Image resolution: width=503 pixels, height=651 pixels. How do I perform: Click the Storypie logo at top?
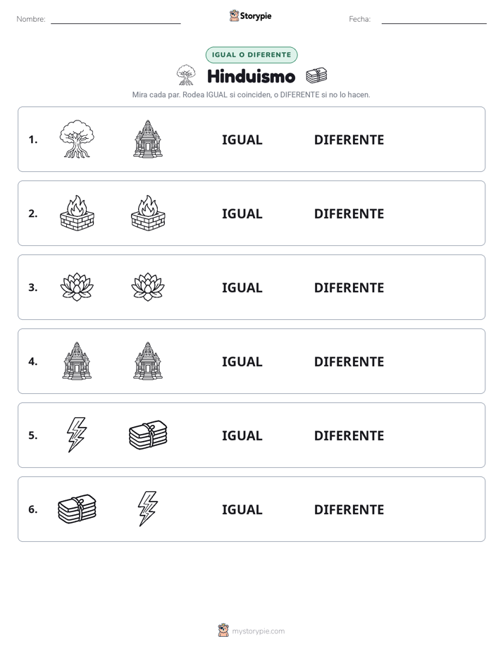(250, 15)
